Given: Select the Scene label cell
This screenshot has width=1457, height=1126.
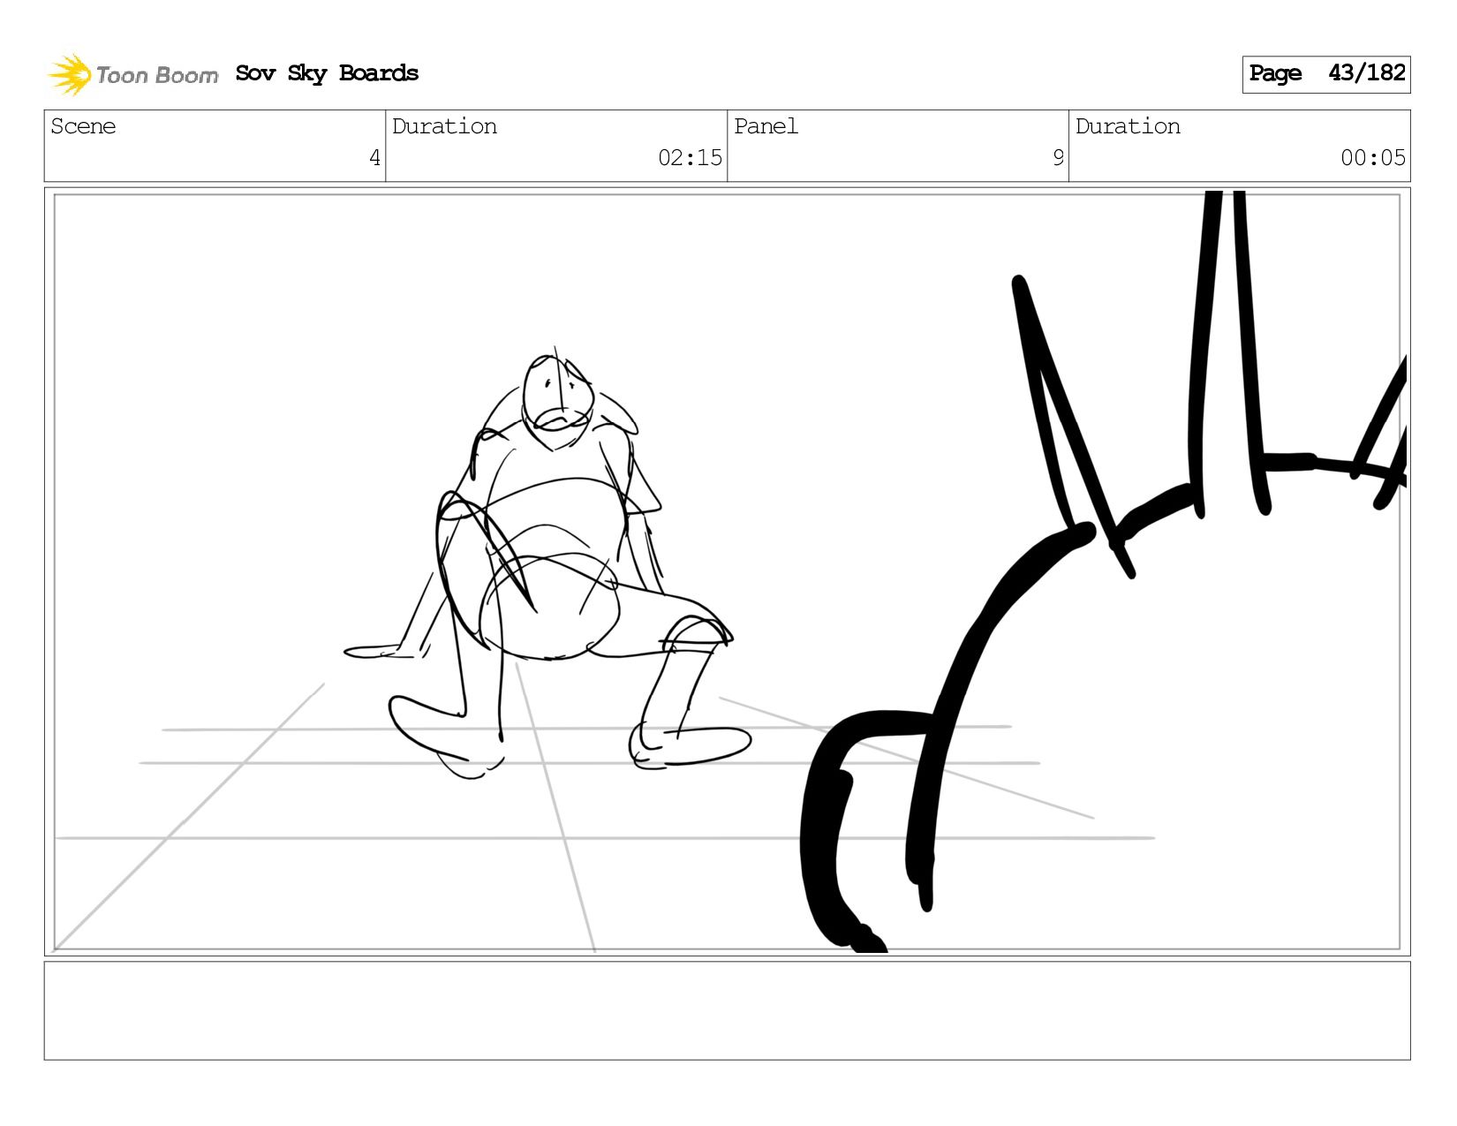Looking at the screenshot, I should point(215,146).
